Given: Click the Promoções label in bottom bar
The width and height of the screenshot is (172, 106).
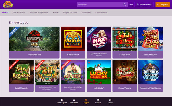Looking at the screenshot, I should pos(62,103).
